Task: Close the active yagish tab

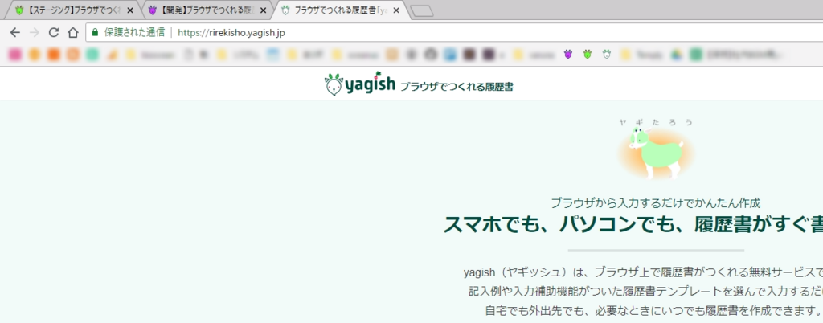Action: pos(395,10)
